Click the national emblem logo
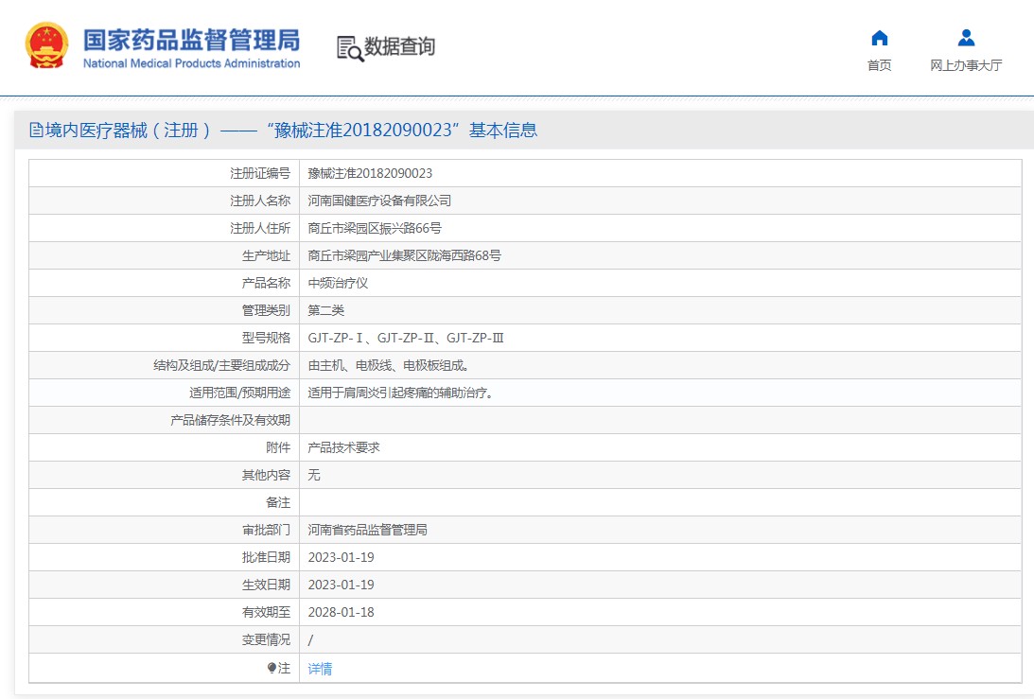The image size is (1034, 699). pyautogui.click(x=46, y=45)
